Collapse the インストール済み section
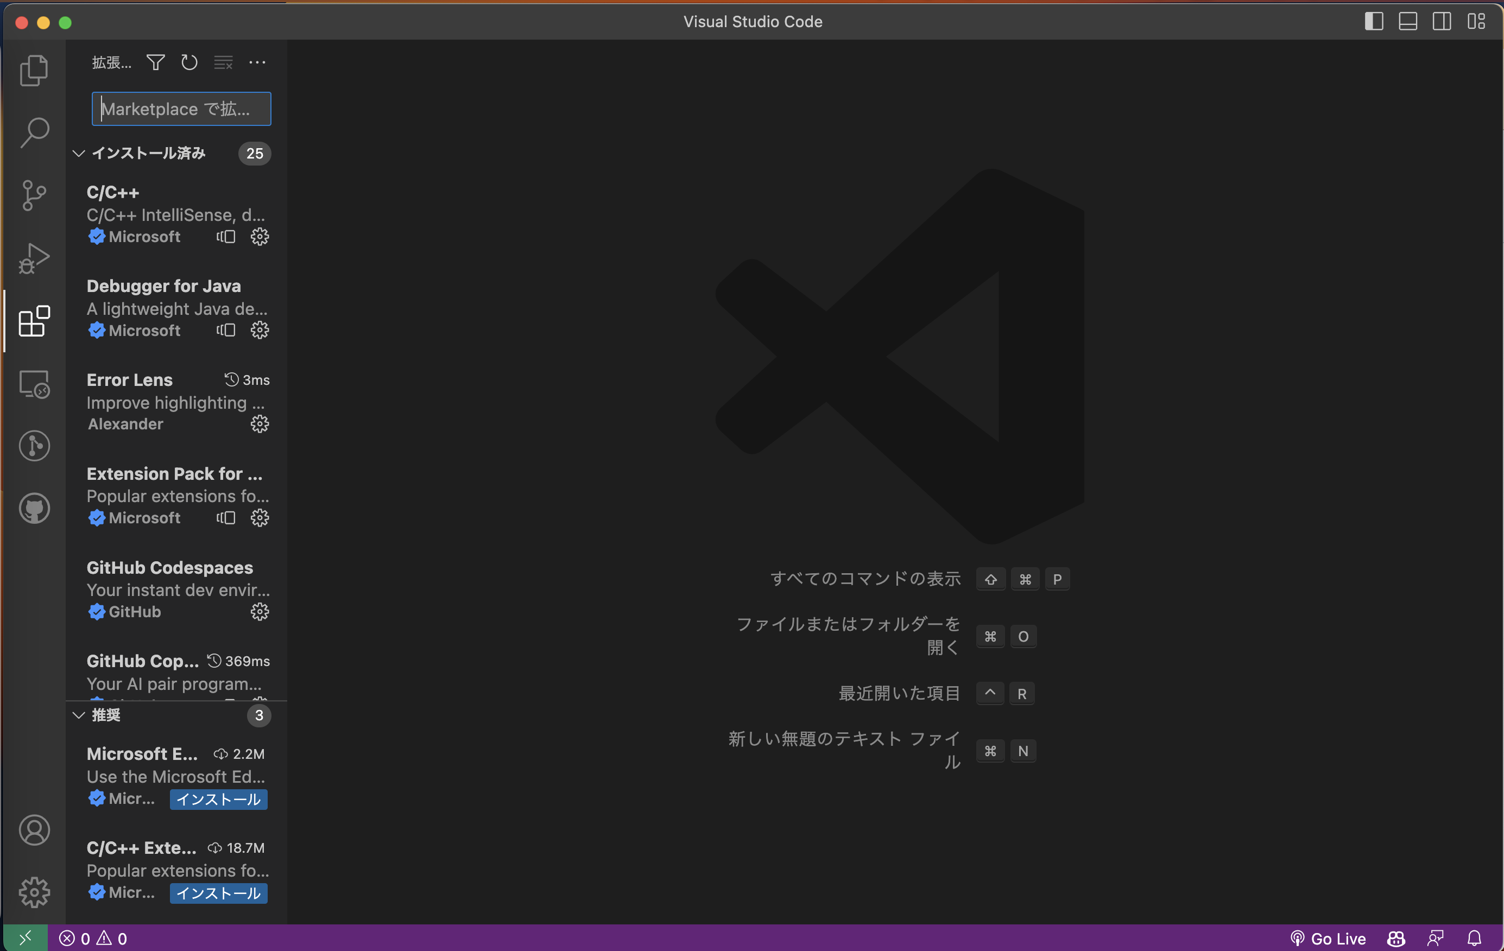This screenshot has height=951, width=1504. [x=79, y=153]
